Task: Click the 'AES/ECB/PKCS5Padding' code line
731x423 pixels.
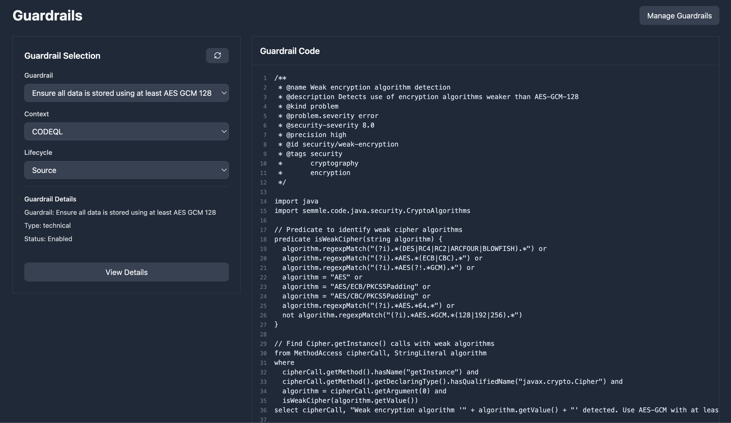Action: pyautogui.click(x=356, y=287)
